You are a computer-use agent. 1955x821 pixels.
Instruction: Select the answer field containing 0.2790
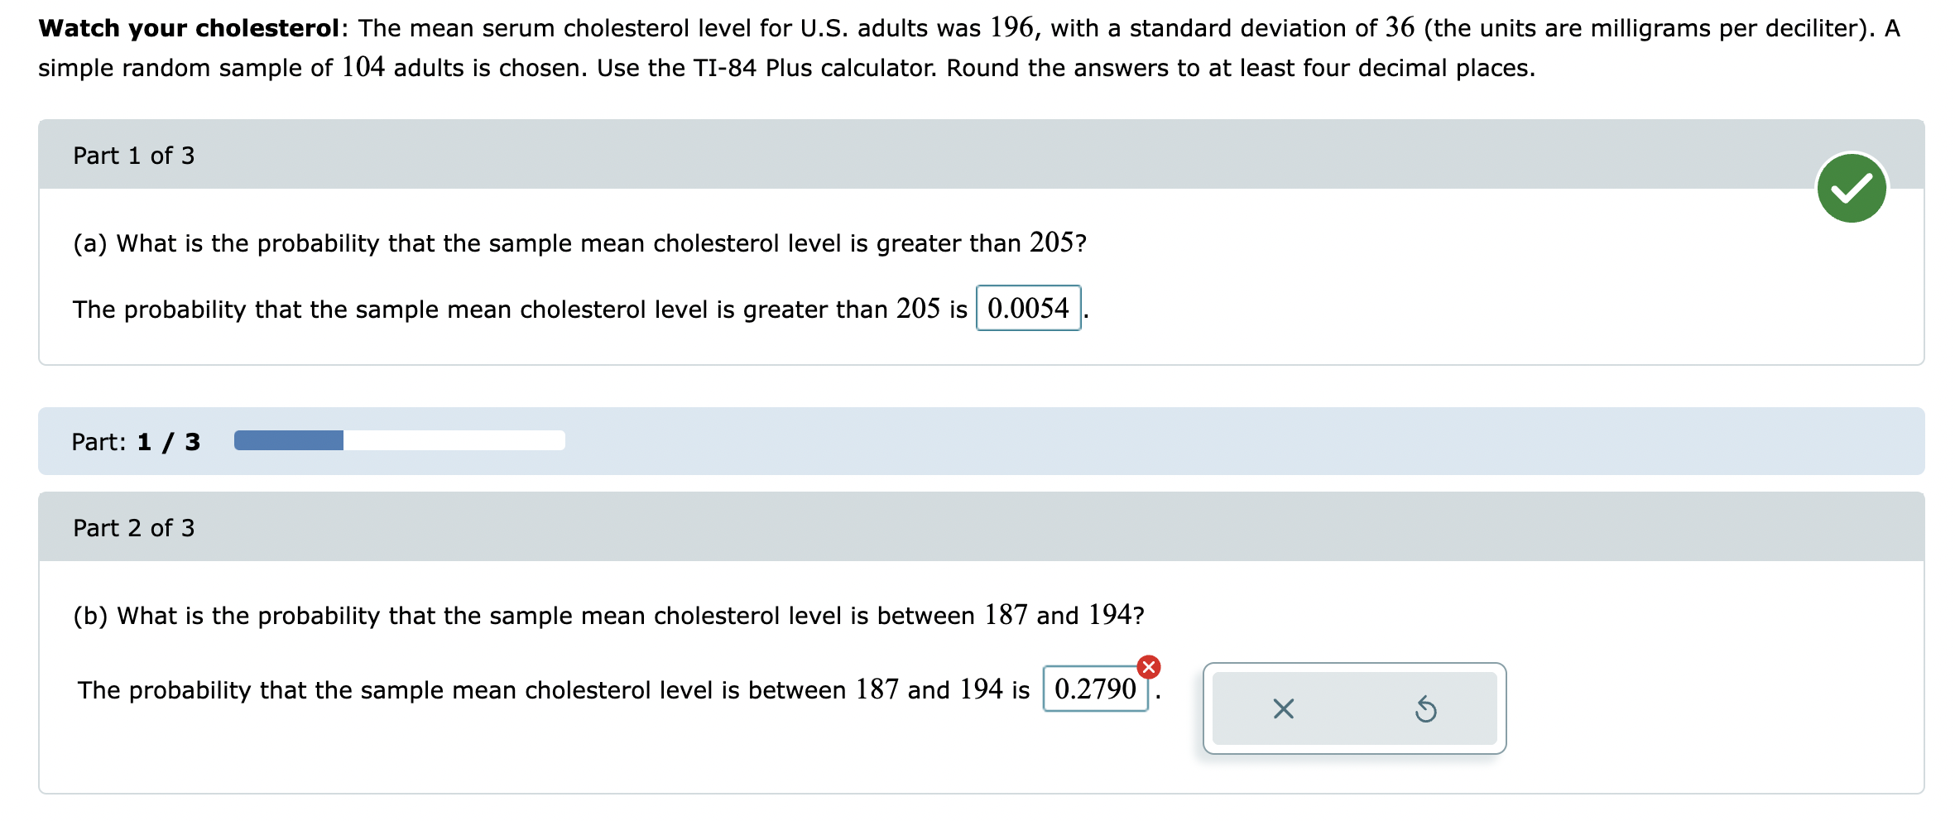[1094, 689]
